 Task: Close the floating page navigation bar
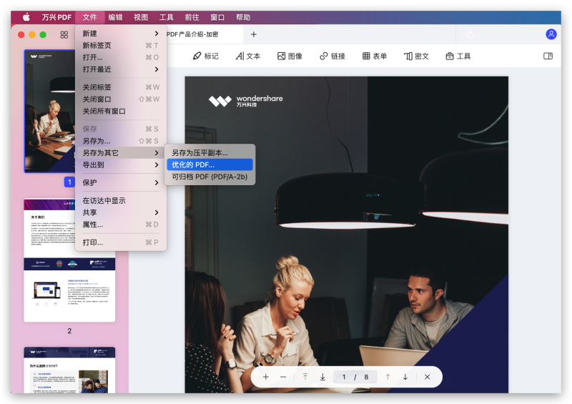[427, 377]
